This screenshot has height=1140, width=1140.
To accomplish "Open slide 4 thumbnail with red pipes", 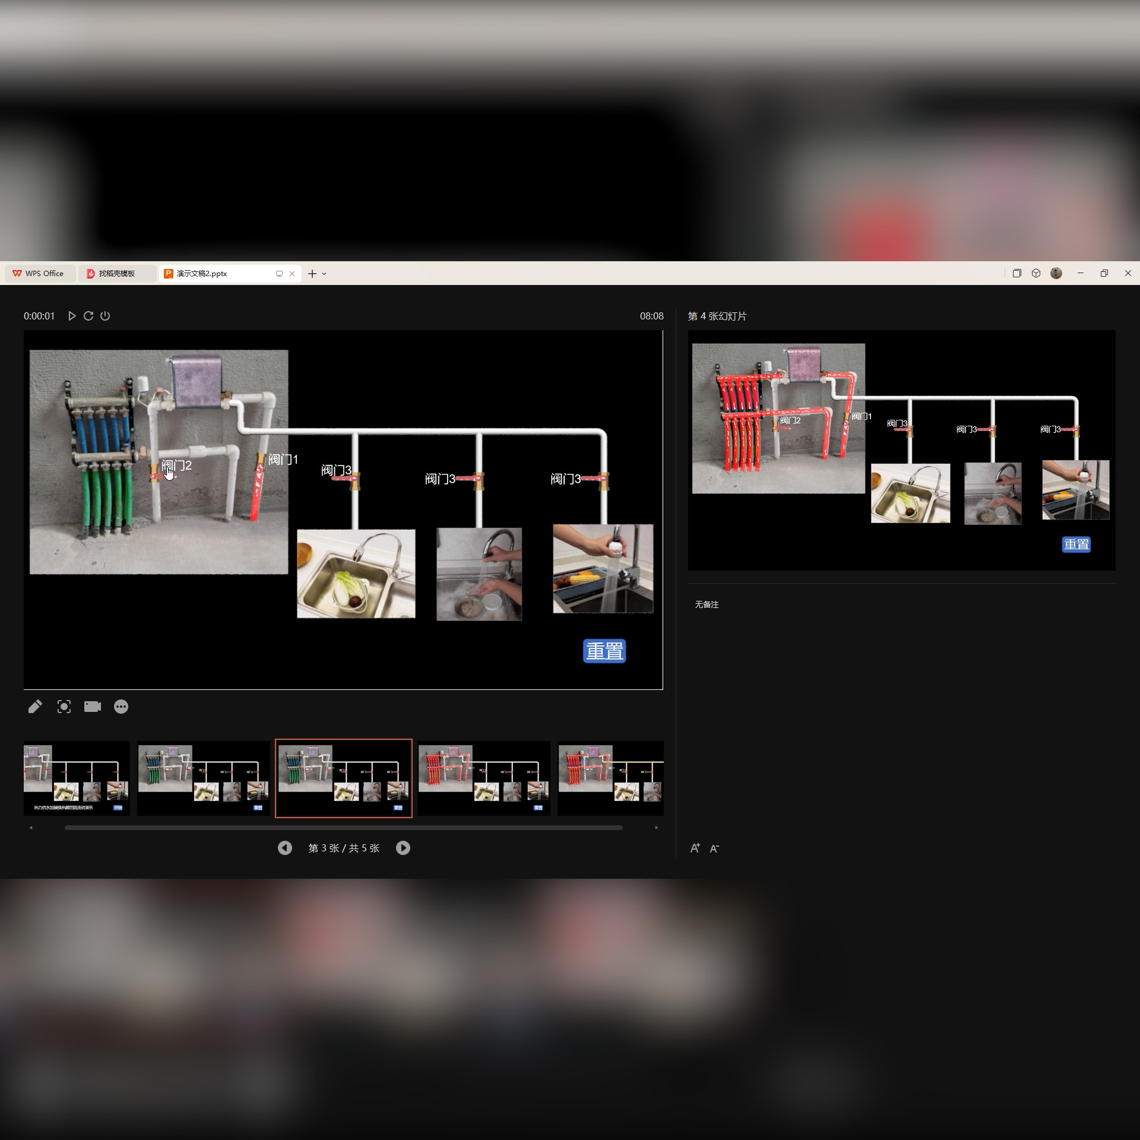I will 484,778.
